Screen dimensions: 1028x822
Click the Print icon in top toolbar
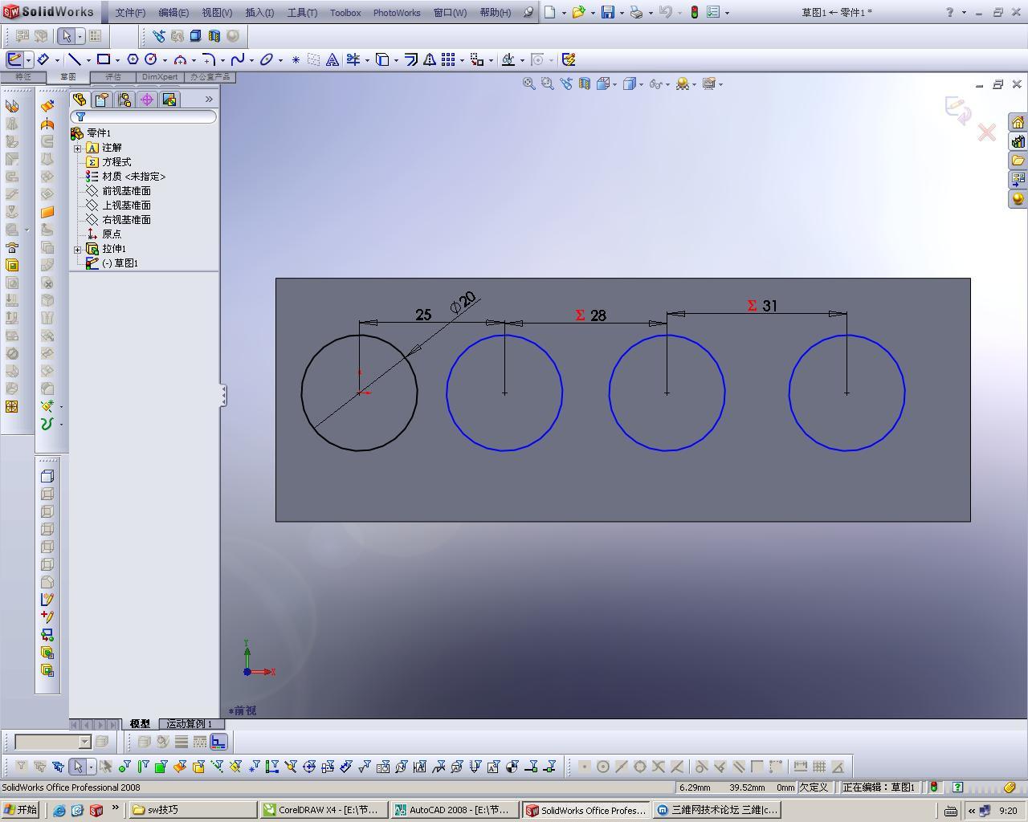click(x=636, y=12)
